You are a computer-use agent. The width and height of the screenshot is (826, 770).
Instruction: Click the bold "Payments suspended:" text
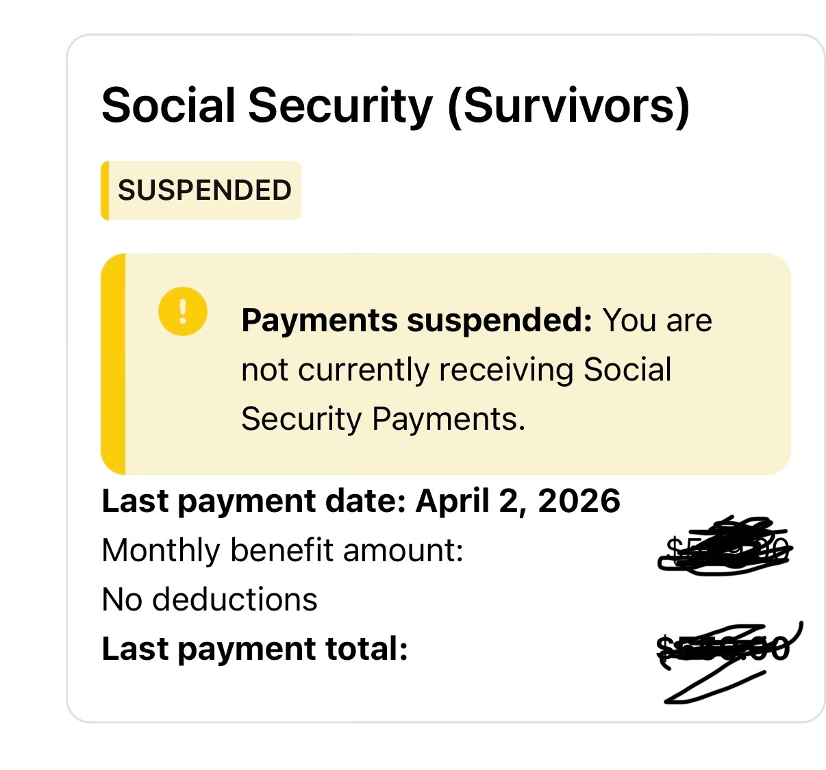[x=416, y=320]
